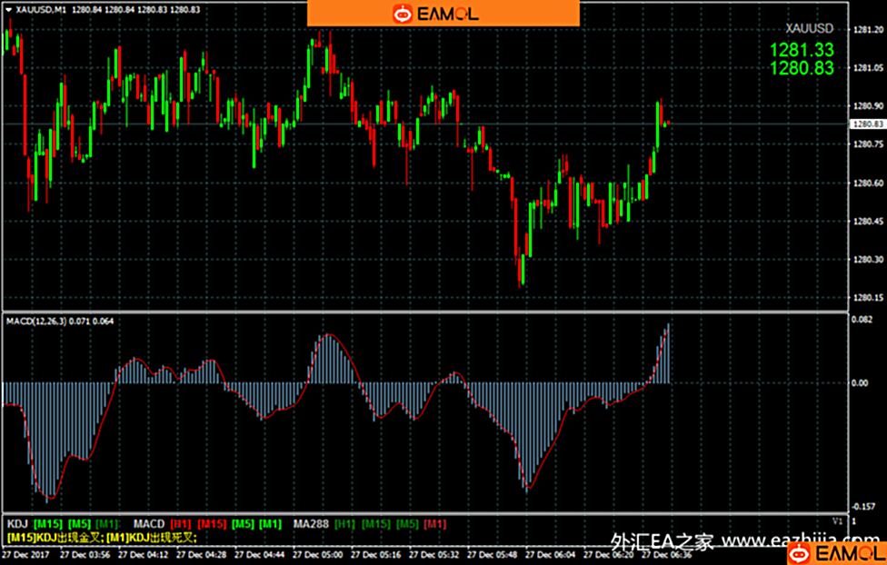The height and width of the screenshot is (565, 887).
Task: Select the MACD H1 timeframe signal
Action: (x=182, y=524)
